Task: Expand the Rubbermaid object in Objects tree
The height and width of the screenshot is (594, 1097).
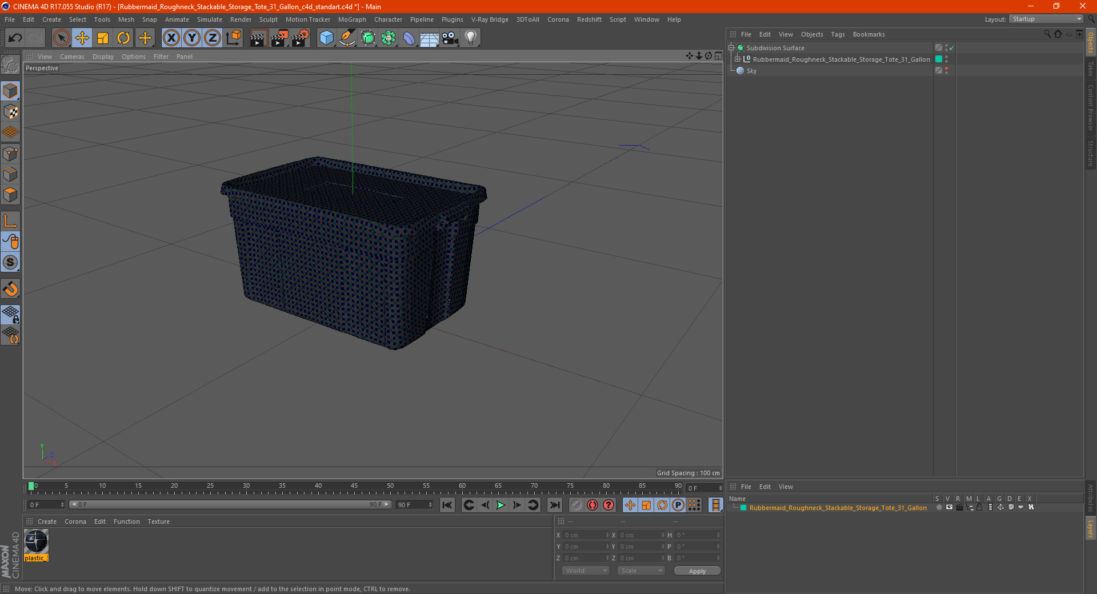Action: 738,59
